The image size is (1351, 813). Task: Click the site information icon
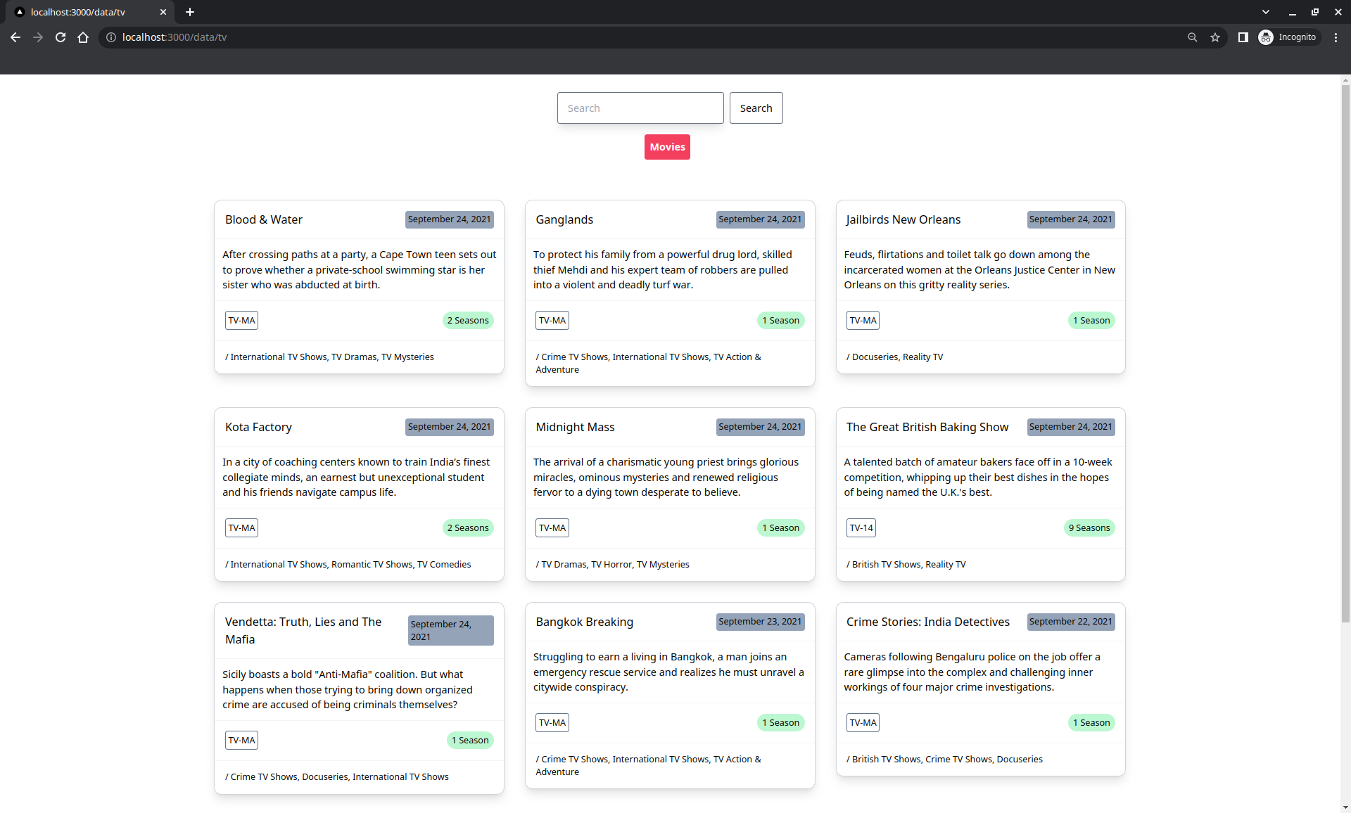point(111,37)
